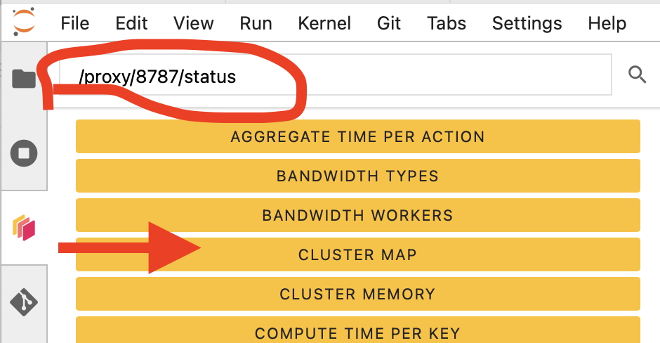Open the Running Terminals and Kernels panel icon
The image size is (660, 343).
(x=24, y=153)
